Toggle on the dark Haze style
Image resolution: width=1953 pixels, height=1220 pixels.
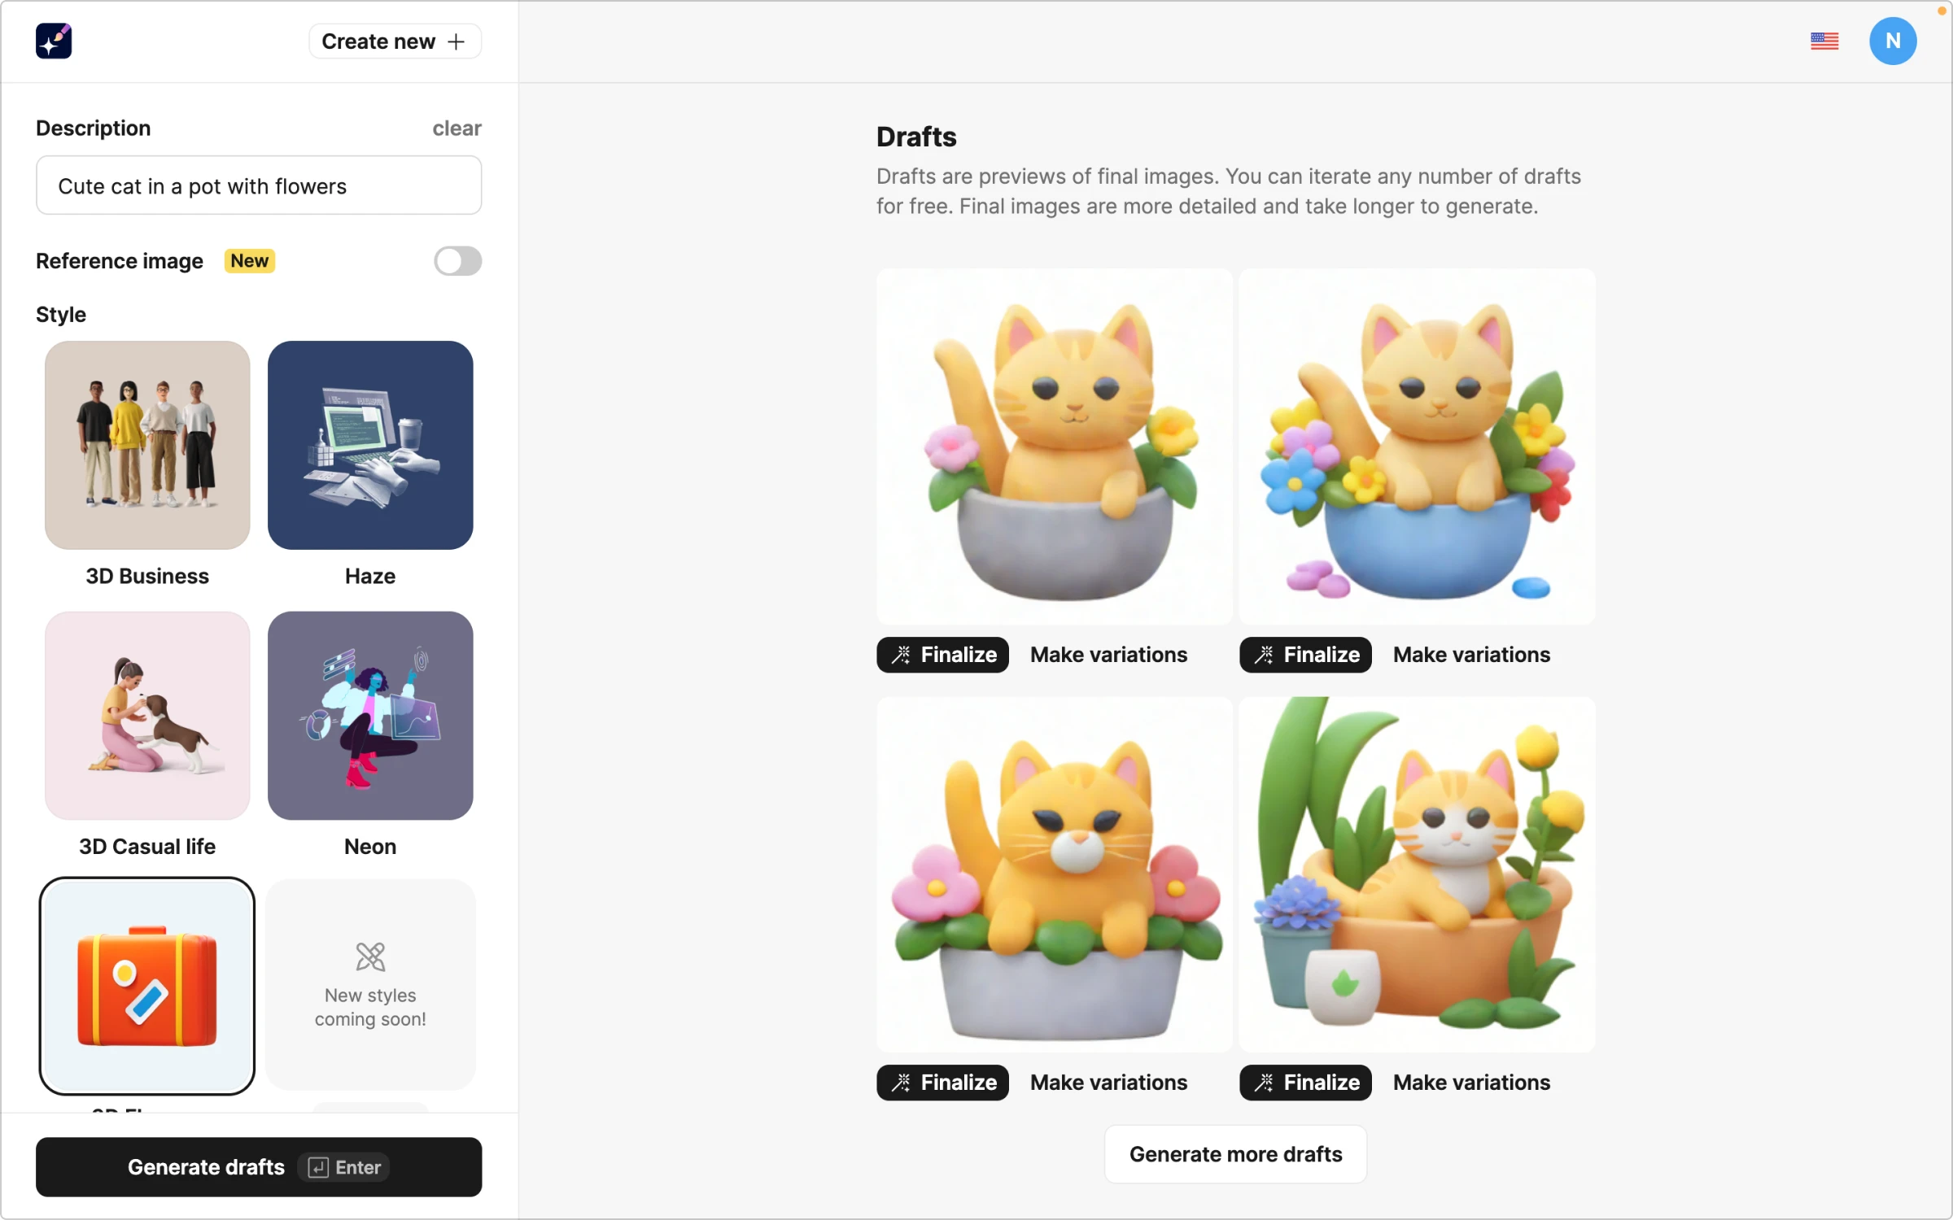click(371, 444)
